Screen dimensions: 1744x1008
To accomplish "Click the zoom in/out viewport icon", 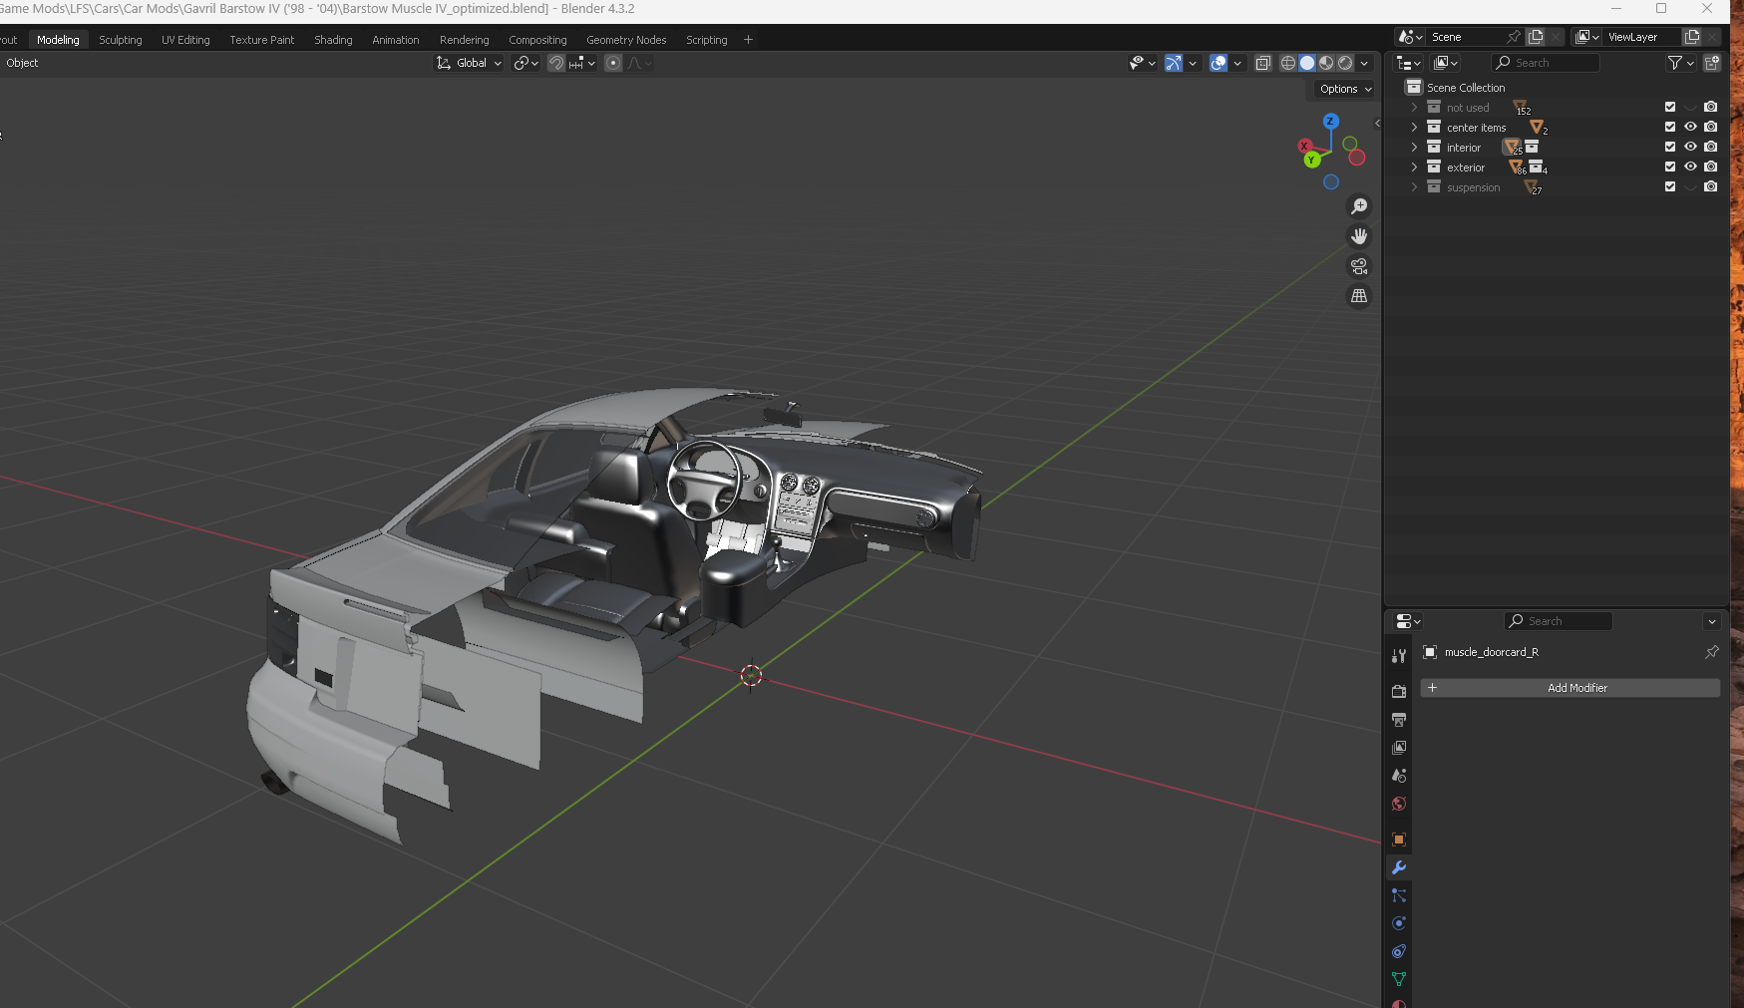I will [1359, 206].
